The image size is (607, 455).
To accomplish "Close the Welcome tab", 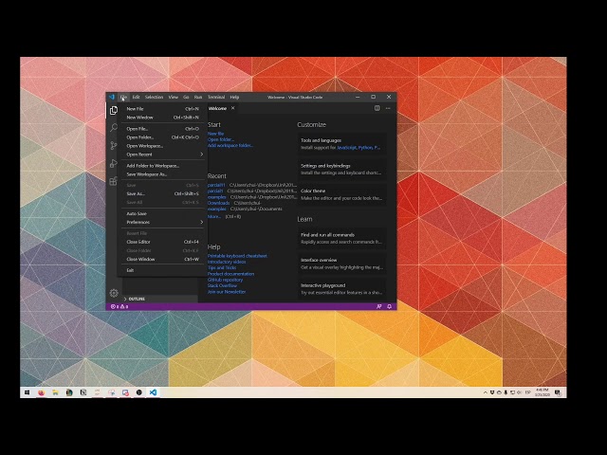I will tap(232, 108).
